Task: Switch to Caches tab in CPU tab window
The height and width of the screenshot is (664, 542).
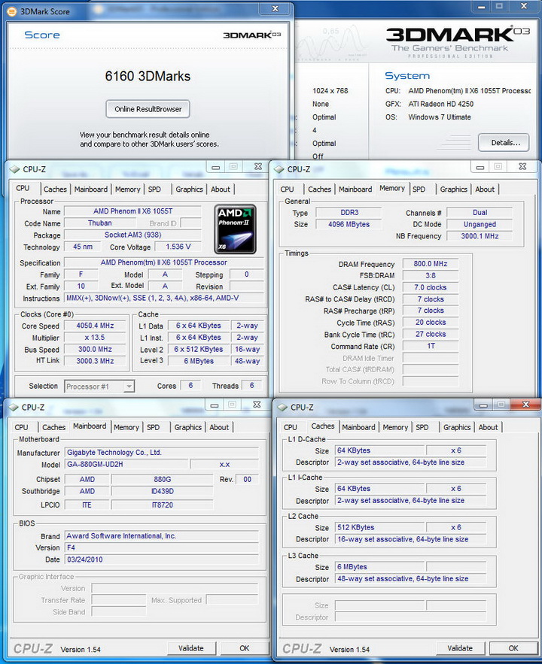Action: pos(55,189)
